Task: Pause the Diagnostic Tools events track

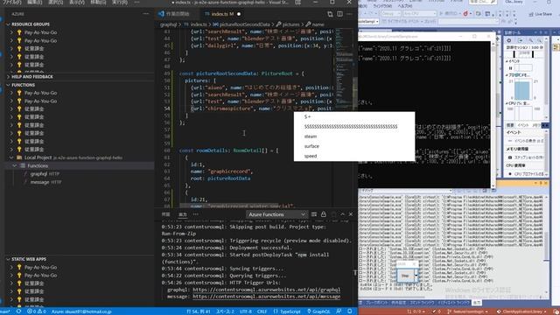Action: tap(511, 68)
